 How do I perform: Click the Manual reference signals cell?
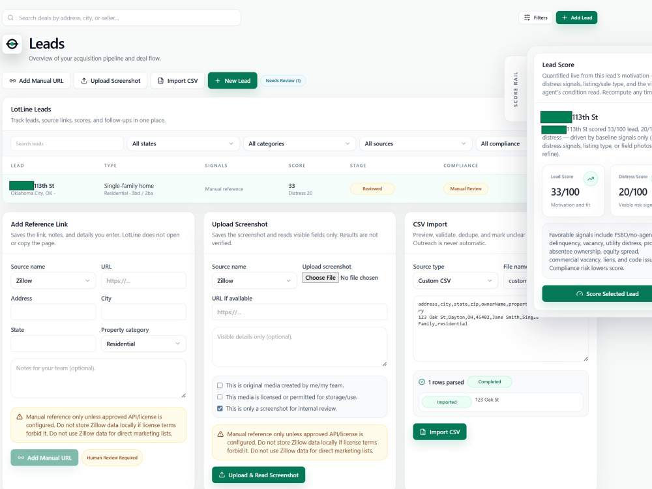[224, 189]
